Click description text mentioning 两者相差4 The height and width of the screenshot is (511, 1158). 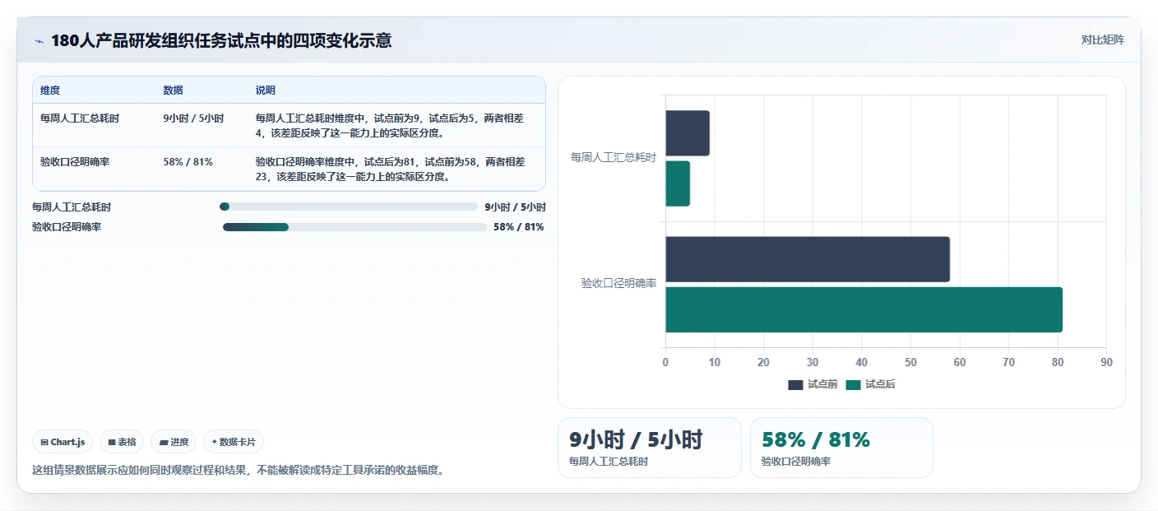coord(390,125)
